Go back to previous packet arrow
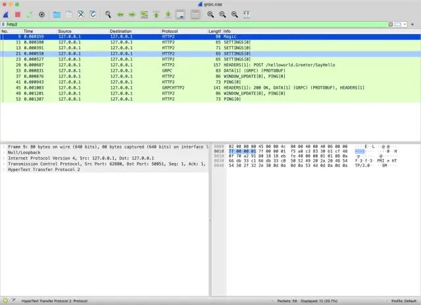This screenshot has height=305, width=421. click(x=120, y=14)
